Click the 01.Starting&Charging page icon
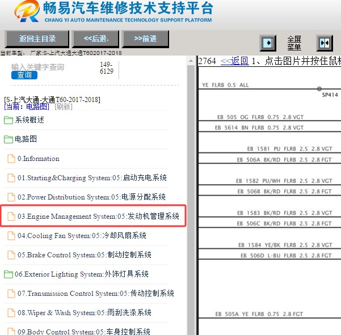 [11, 178]
